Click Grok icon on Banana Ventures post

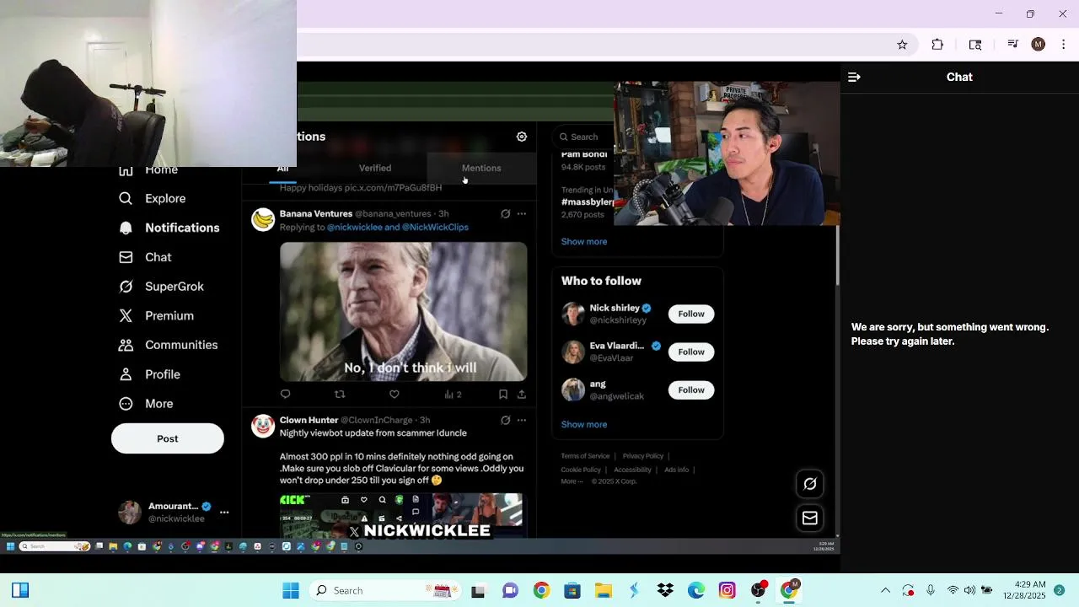[x=505, y=214]
